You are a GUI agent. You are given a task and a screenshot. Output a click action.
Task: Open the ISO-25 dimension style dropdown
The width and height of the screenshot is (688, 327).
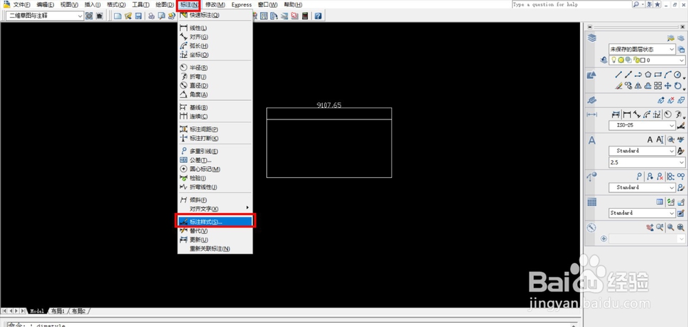click(x=642, y=126)
